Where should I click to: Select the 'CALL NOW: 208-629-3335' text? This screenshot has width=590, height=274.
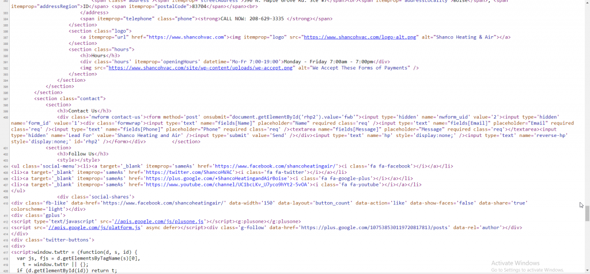[x=254, y=19]
